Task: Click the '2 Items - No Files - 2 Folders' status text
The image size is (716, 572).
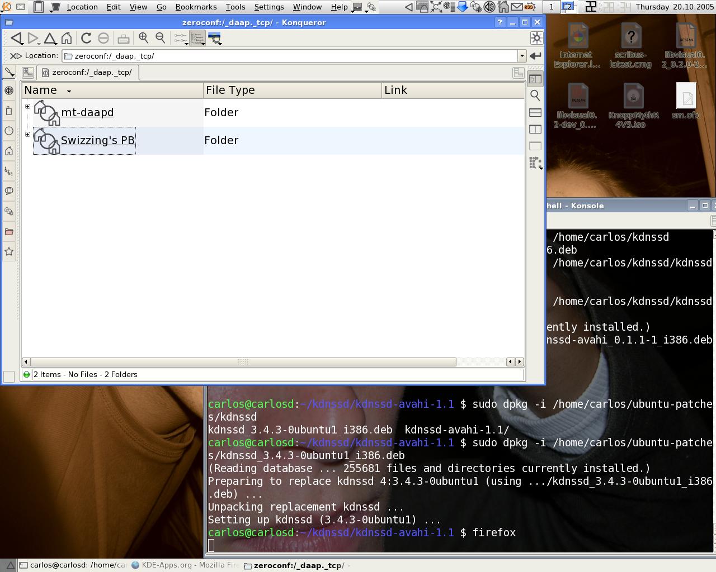Action: [x=85, y=374]
